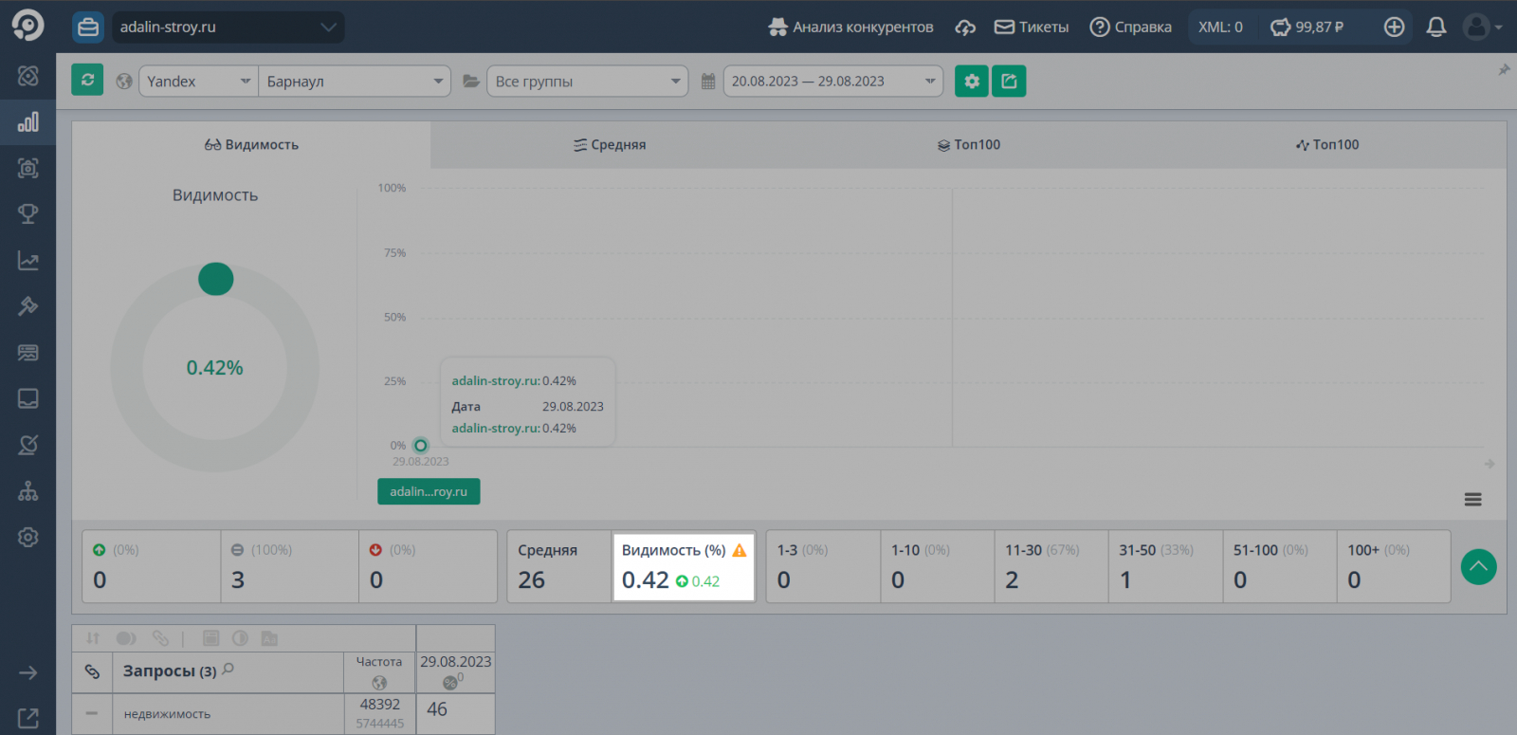This screenshot has height=735, width=1517.
Task: Click the 29.08.2023 date column header
Action: (x=456, y=672)
